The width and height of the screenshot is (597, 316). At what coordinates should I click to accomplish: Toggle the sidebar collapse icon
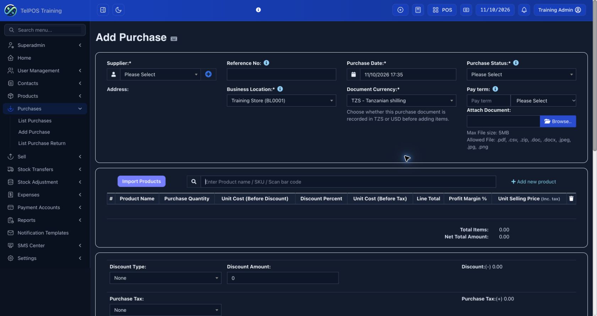pyautogui.click(x=103, y=10)
